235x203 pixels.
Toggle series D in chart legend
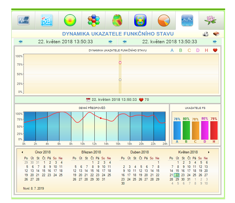coord(198,50)
